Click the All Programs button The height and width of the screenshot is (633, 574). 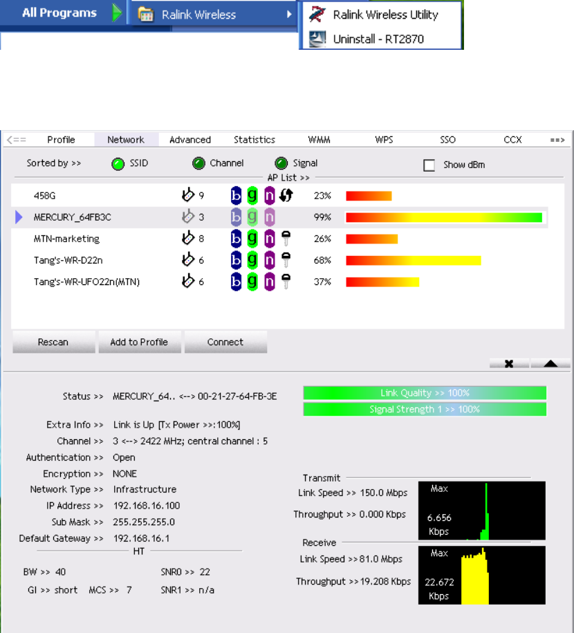click(x=59, y=13)
